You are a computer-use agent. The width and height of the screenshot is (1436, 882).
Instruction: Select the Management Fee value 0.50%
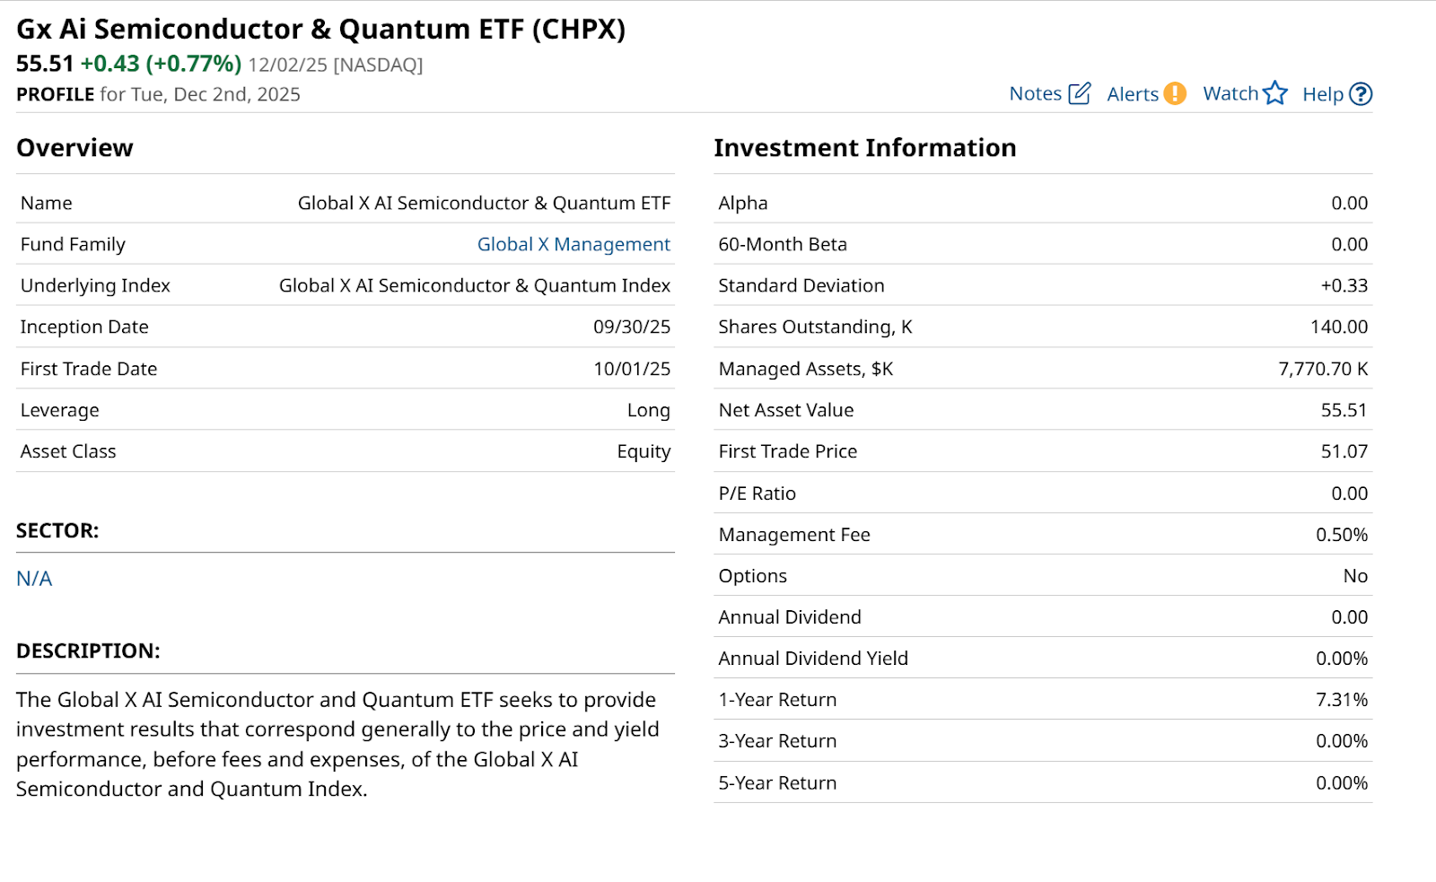tap(1341, 535)
